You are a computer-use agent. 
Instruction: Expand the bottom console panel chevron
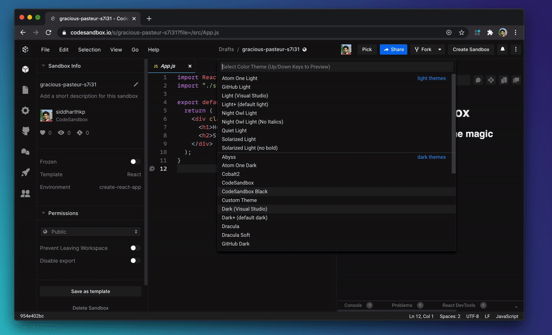click(x=516, y=307)
